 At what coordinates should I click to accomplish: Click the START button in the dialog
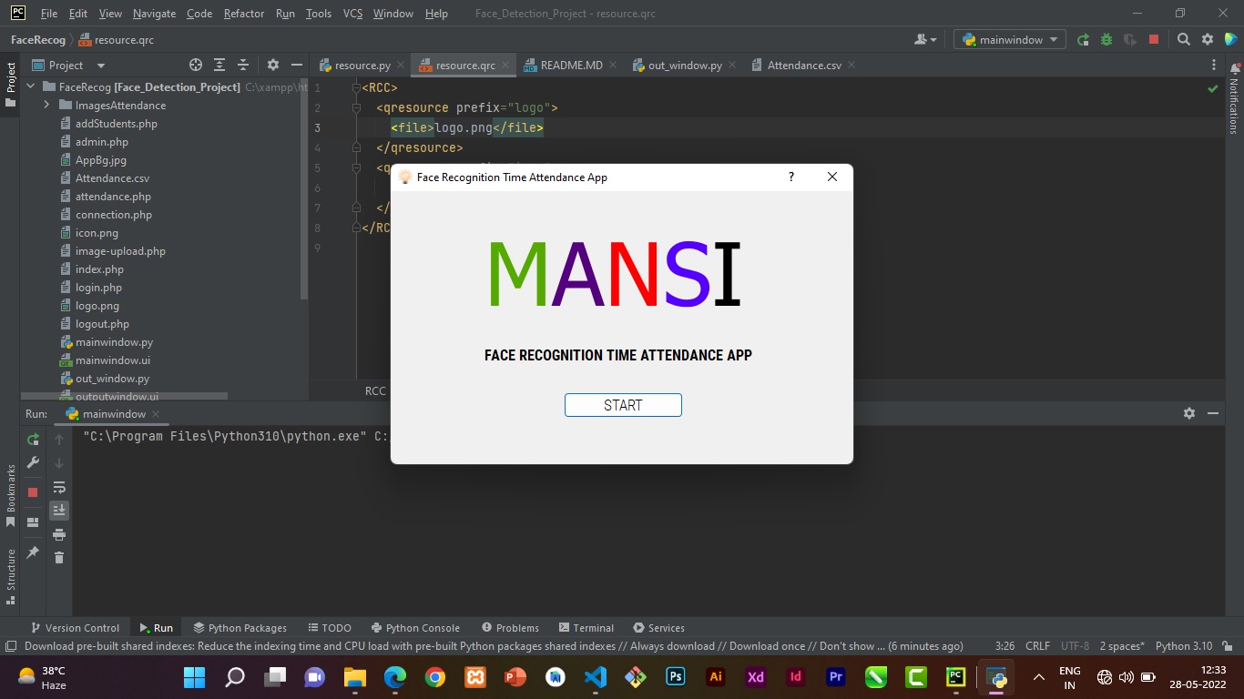(623, 405)
